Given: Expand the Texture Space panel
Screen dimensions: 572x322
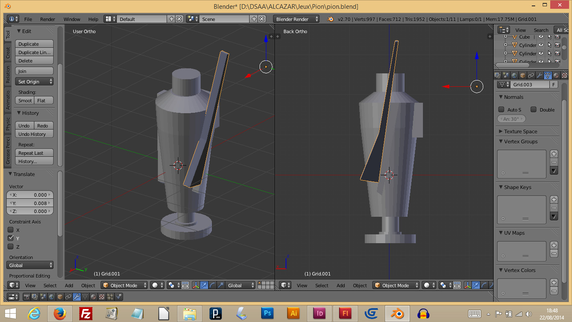Looking at the screenshot, I should tap(520, 131).
